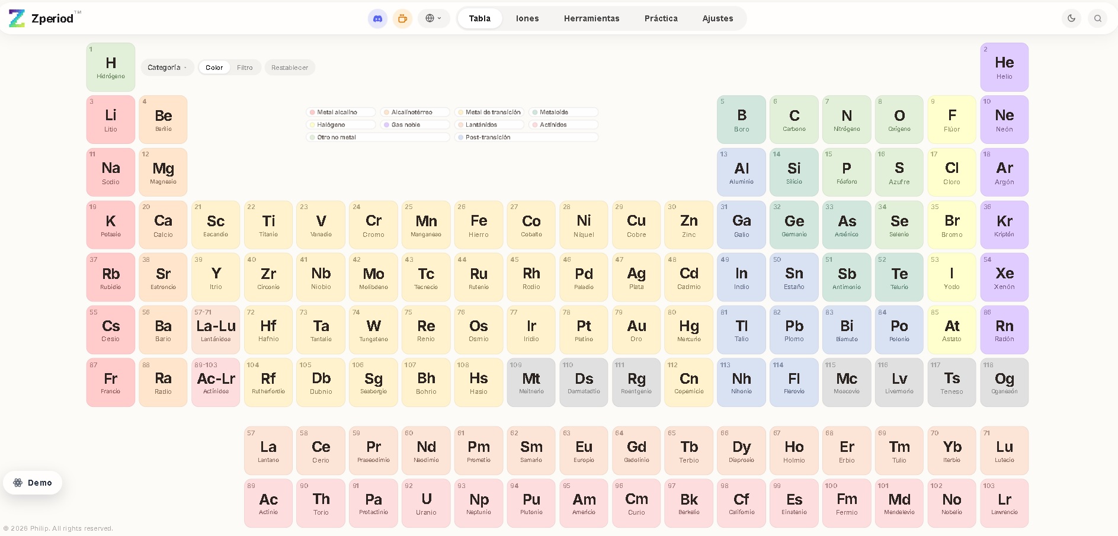Open the Cobre (Cu) element
Image resolution: width=1118 pixels, height=536 pixels.
pyautogui.click(x=636, y=225)
